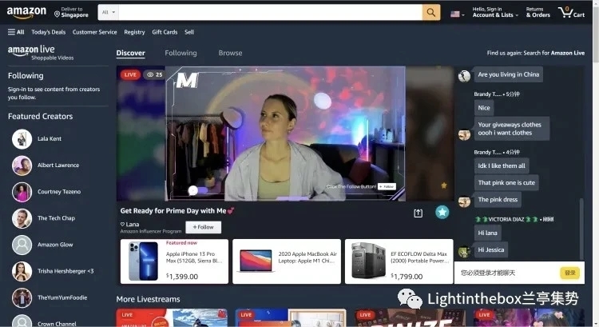Screen dimensions: 599x327
Task: Click the Crown Channel avatar
Action: (22, 321)
